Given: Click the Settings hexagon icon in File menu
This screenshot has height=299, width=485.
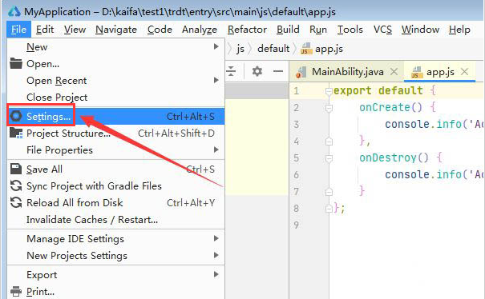Looking at the screenshot, I should [x=16, y=116].
